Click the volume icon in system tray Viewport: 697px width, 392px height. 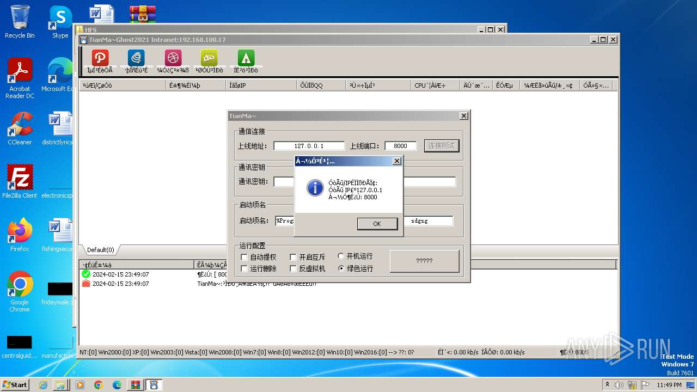click(619, 385)
